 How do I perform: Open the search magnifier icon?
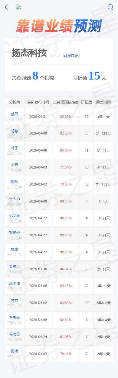(110, 7)
